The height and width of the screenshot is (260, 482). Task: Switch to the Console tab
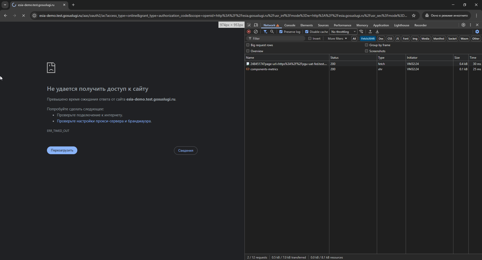click(x=290, y=25)
